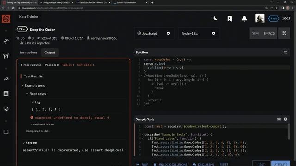Enable VIM keybindings
This screenshot has height=166, width=296.
pyautogui.click(x=255, y=33)
